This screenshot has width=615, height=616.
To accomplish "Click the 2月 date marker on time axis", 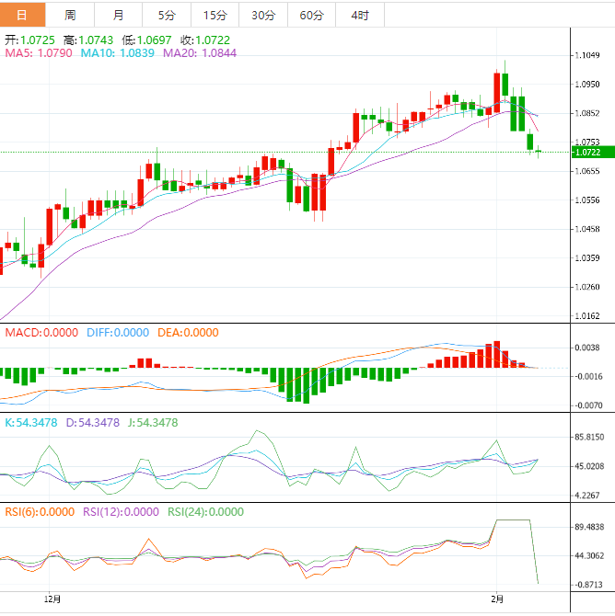I will coord(498,599).
